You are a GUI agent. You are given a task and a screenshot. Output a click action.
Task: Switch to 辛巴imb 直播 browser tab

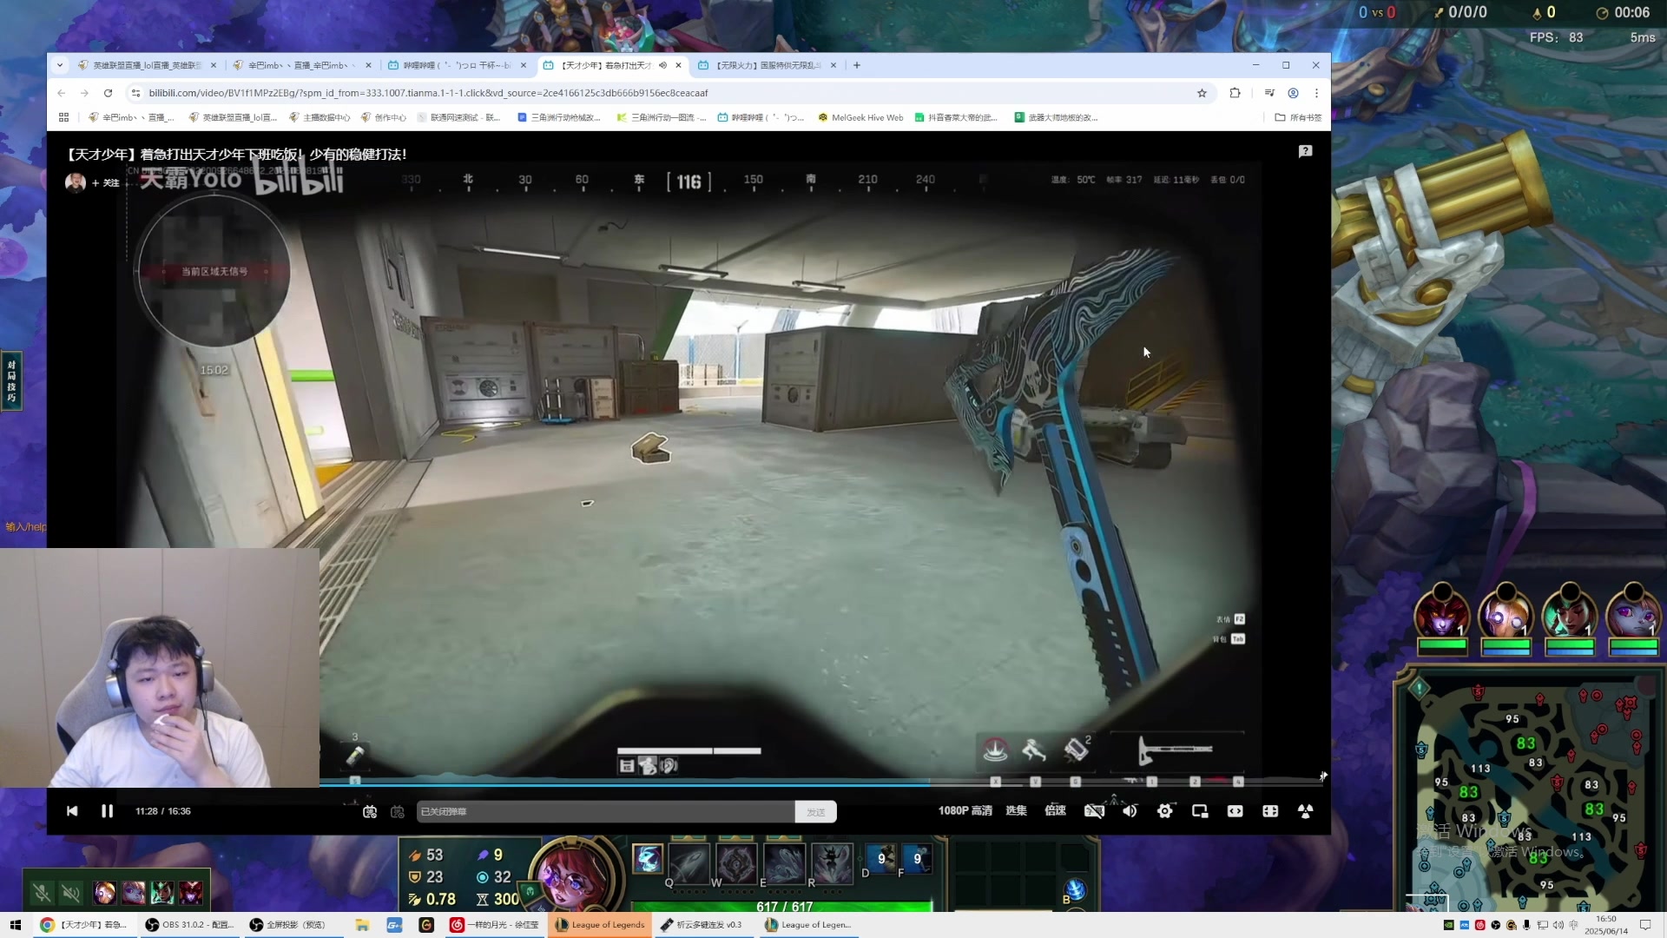[x=301, y=65]
